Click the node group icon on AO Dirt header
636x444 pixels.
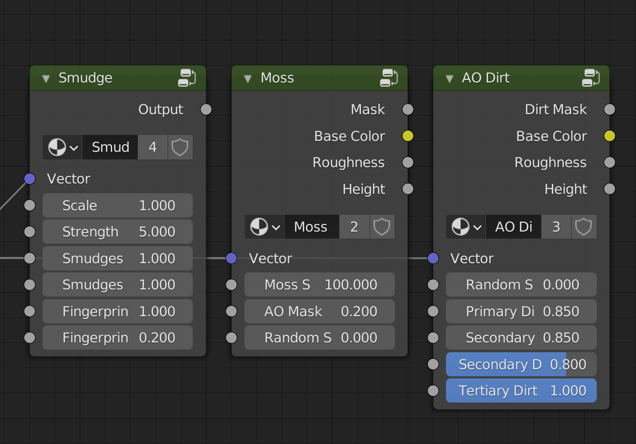click(x=590, y=78)
